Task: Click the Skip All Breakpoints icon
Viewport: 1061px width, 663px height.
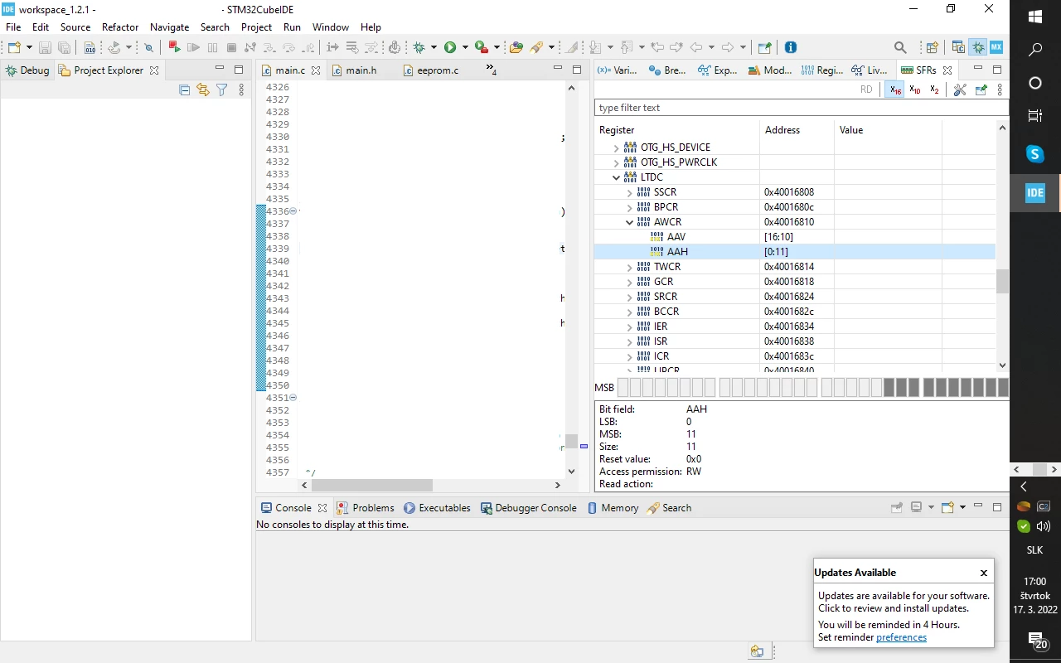Action: coord(148,47)
